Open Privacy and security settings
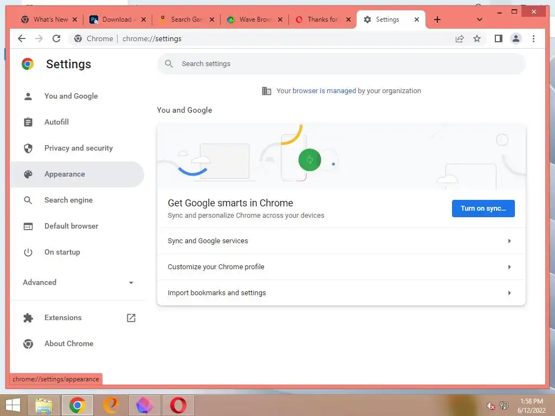 tap(78, 148)
